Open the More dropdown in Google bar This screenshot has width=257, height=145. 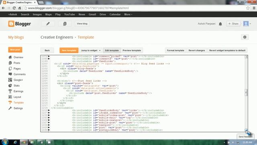click(128, 14)
